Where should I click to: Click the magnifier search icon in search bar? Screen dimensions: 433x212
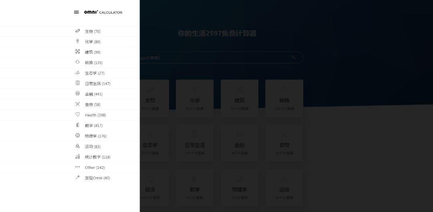pos(293,57)
